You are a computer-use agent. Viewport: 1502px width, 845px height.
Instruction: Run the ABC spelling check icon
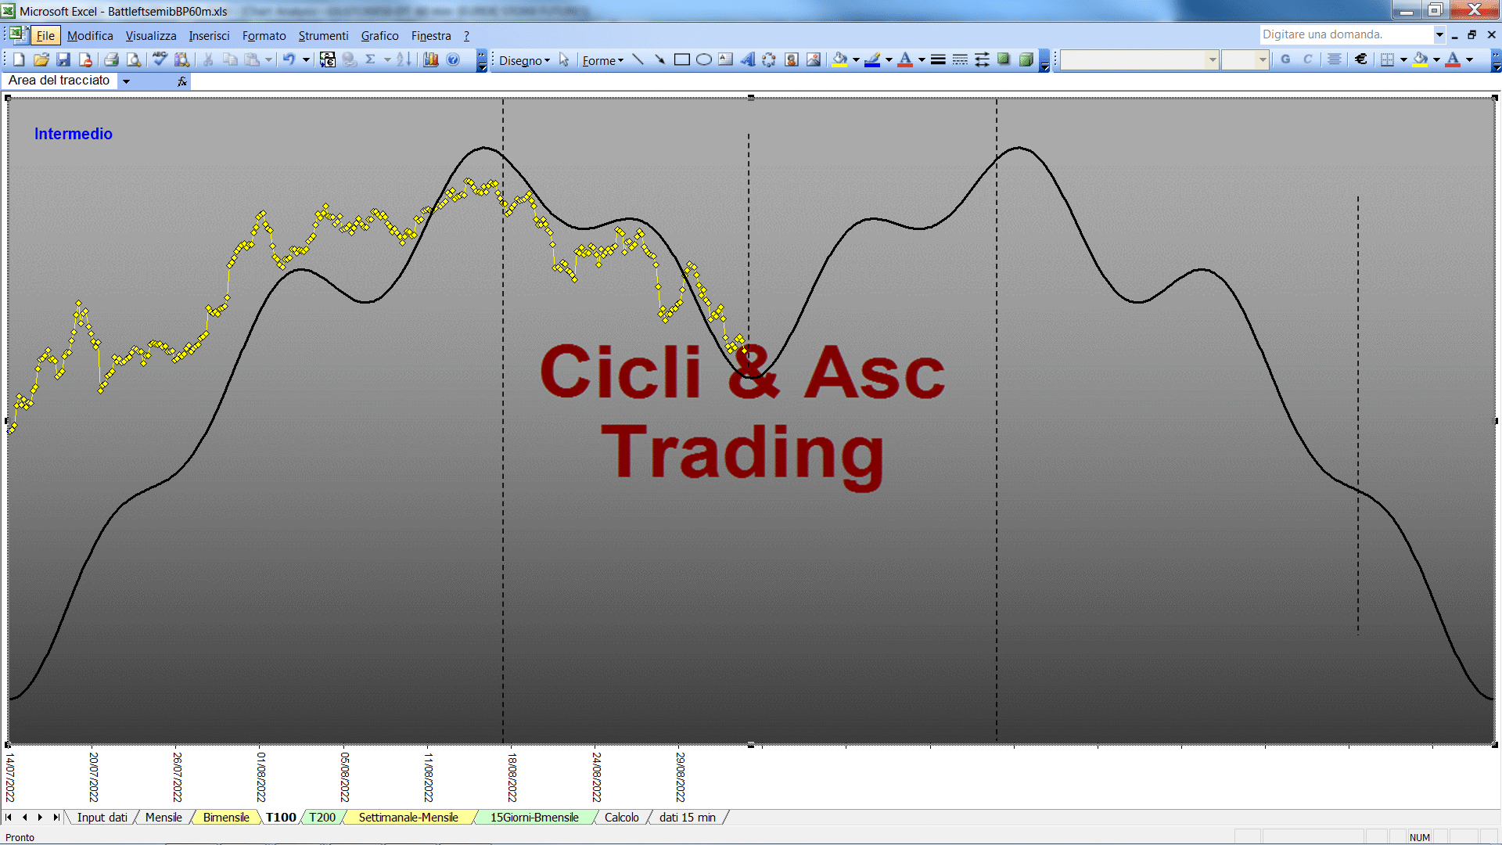pos(160,59)
